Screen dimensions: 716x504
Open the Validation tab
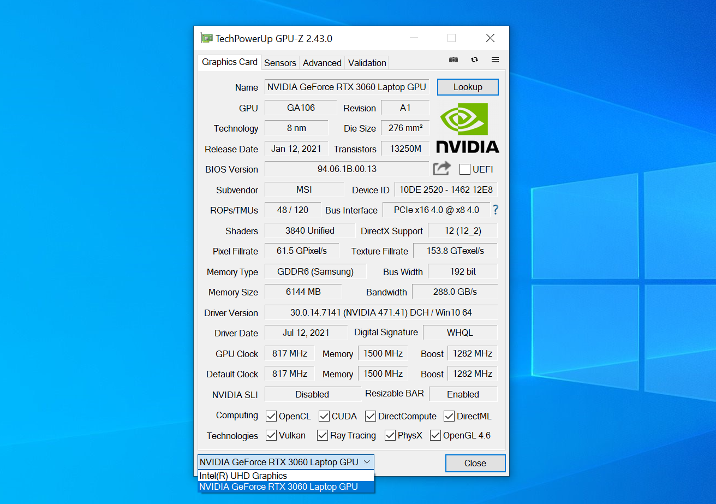coord(367,63)
